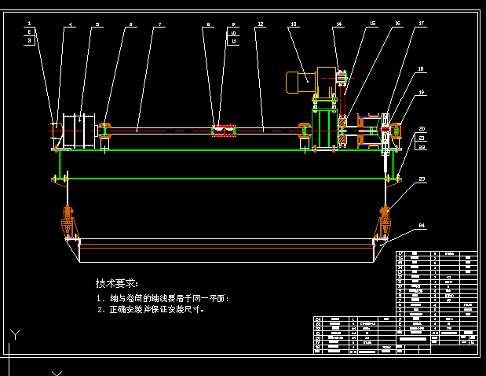Select the second technical requirement line

150,310
